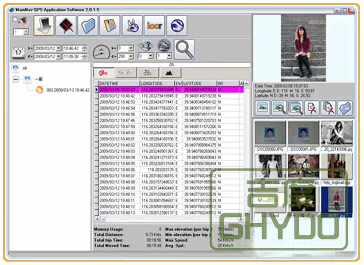Click the three linked circles icon
364x265 pixels.
pyautogui.click(x=146, y=46)
